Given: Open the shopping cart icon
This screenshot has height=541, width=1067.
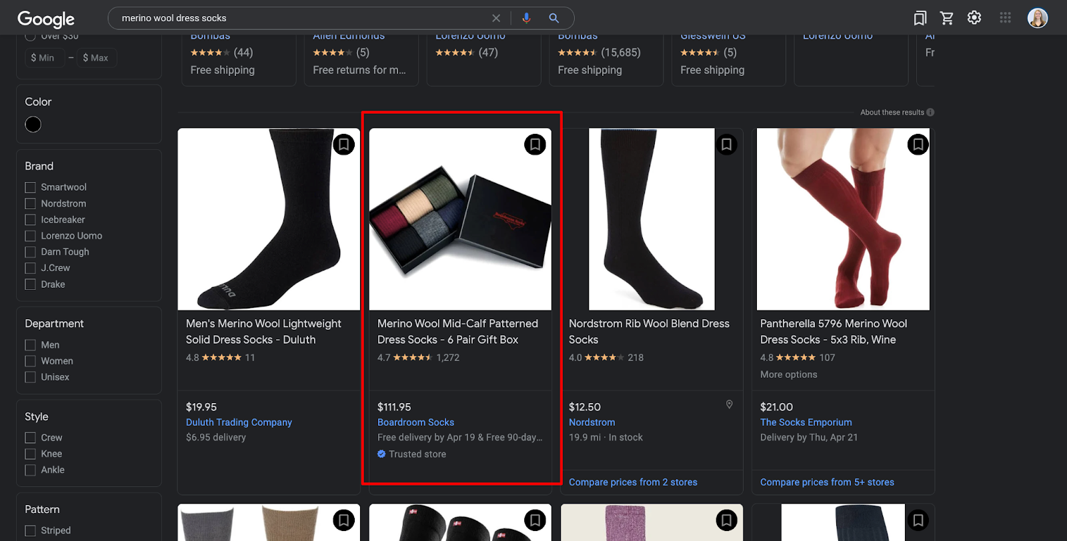Looking at the screenshot, I should point(947,18).
